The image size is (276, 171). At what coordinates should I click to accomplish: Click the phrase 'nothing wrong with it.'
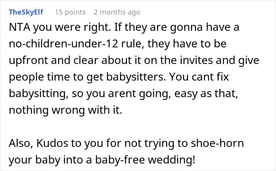point(65,110)
